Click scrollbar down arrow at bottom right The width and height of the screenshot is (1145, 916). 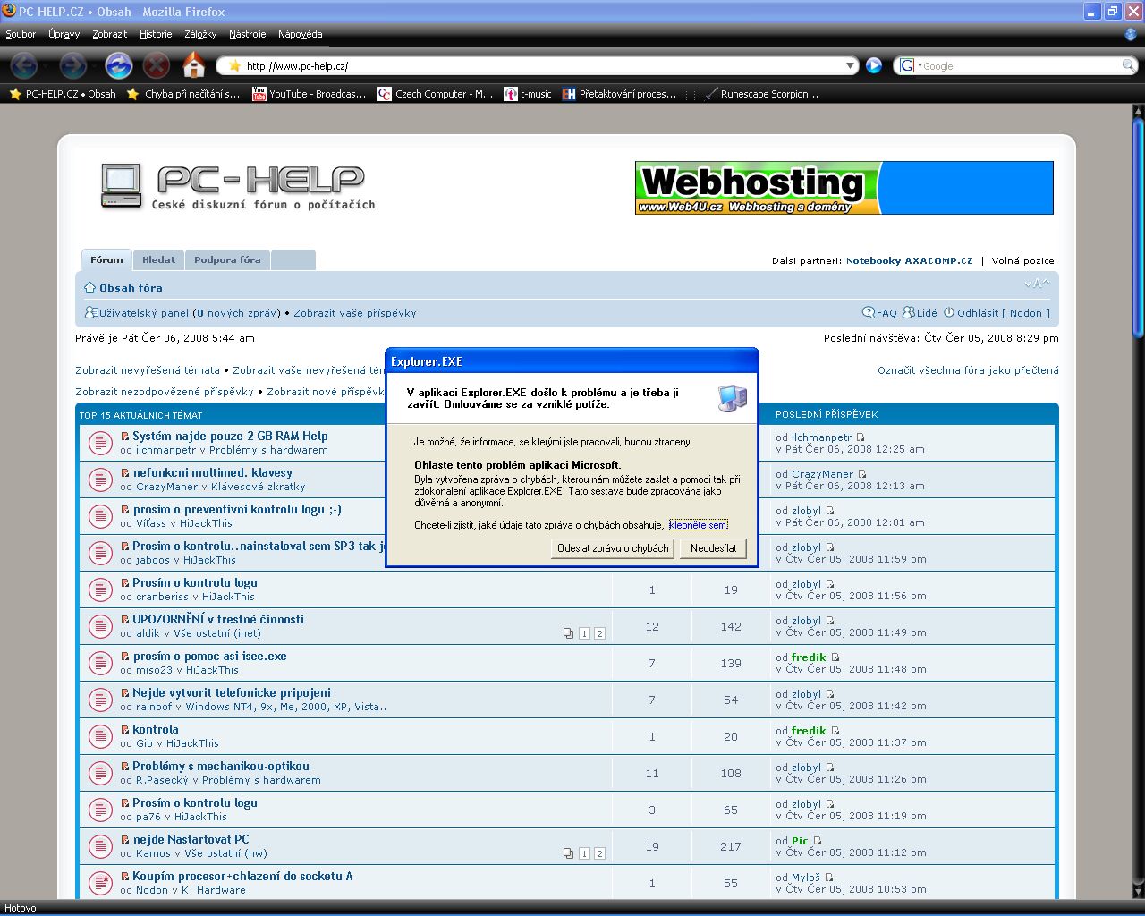[x=1138, y=894]
